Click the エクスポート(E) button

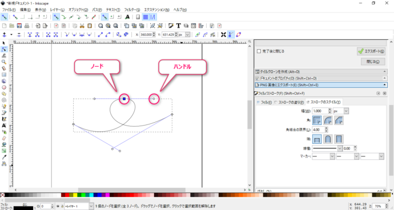(371, 51)
